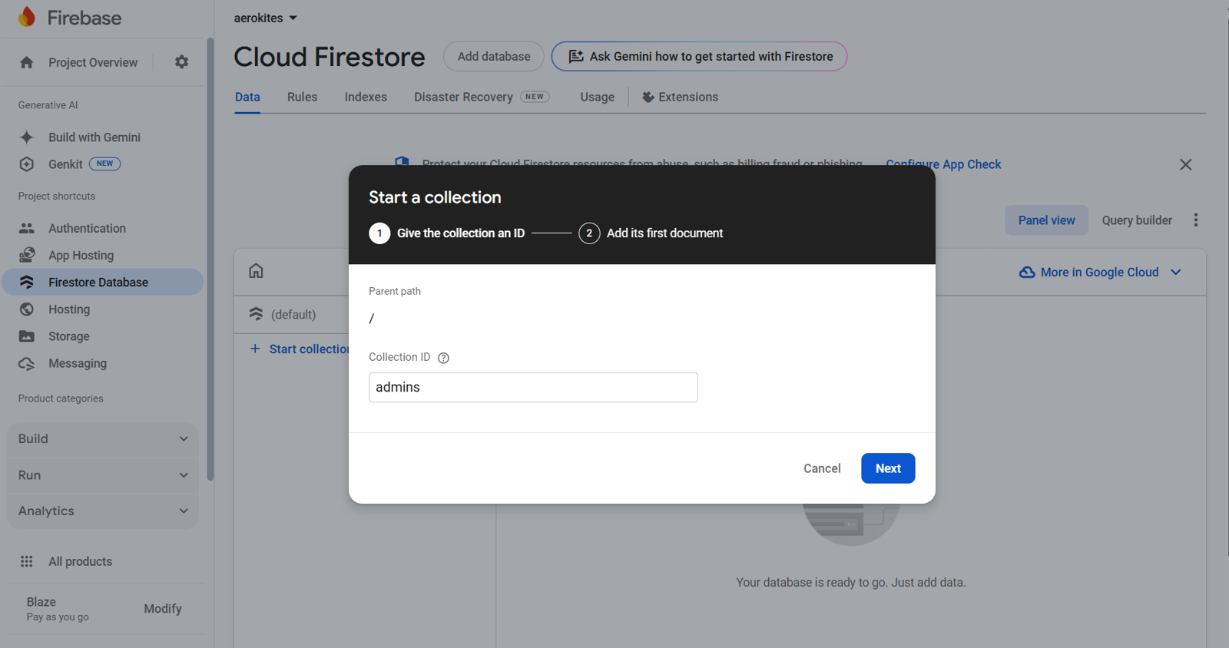This screenshot has height=648, width=1229.
Task: Open Storage in the sidebar
Action: (69, 336)
